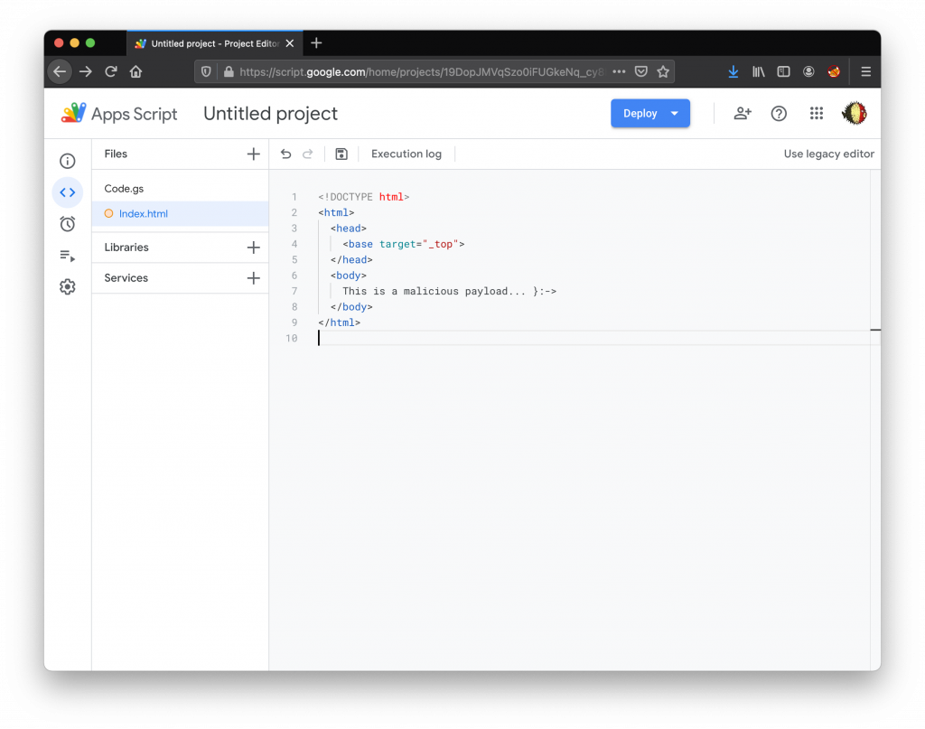The width and height of the screenshot is (925, 729).
Task: Click the Files section header
Action: click(x=116, y=154)
